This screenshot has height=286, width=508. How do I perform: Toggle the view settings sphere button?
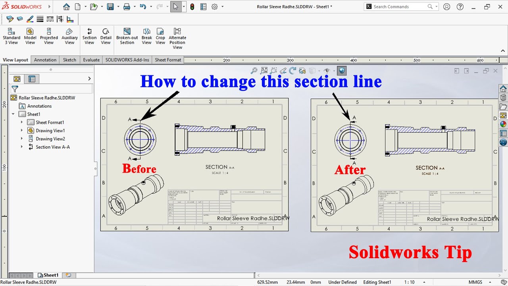[342, 71]
